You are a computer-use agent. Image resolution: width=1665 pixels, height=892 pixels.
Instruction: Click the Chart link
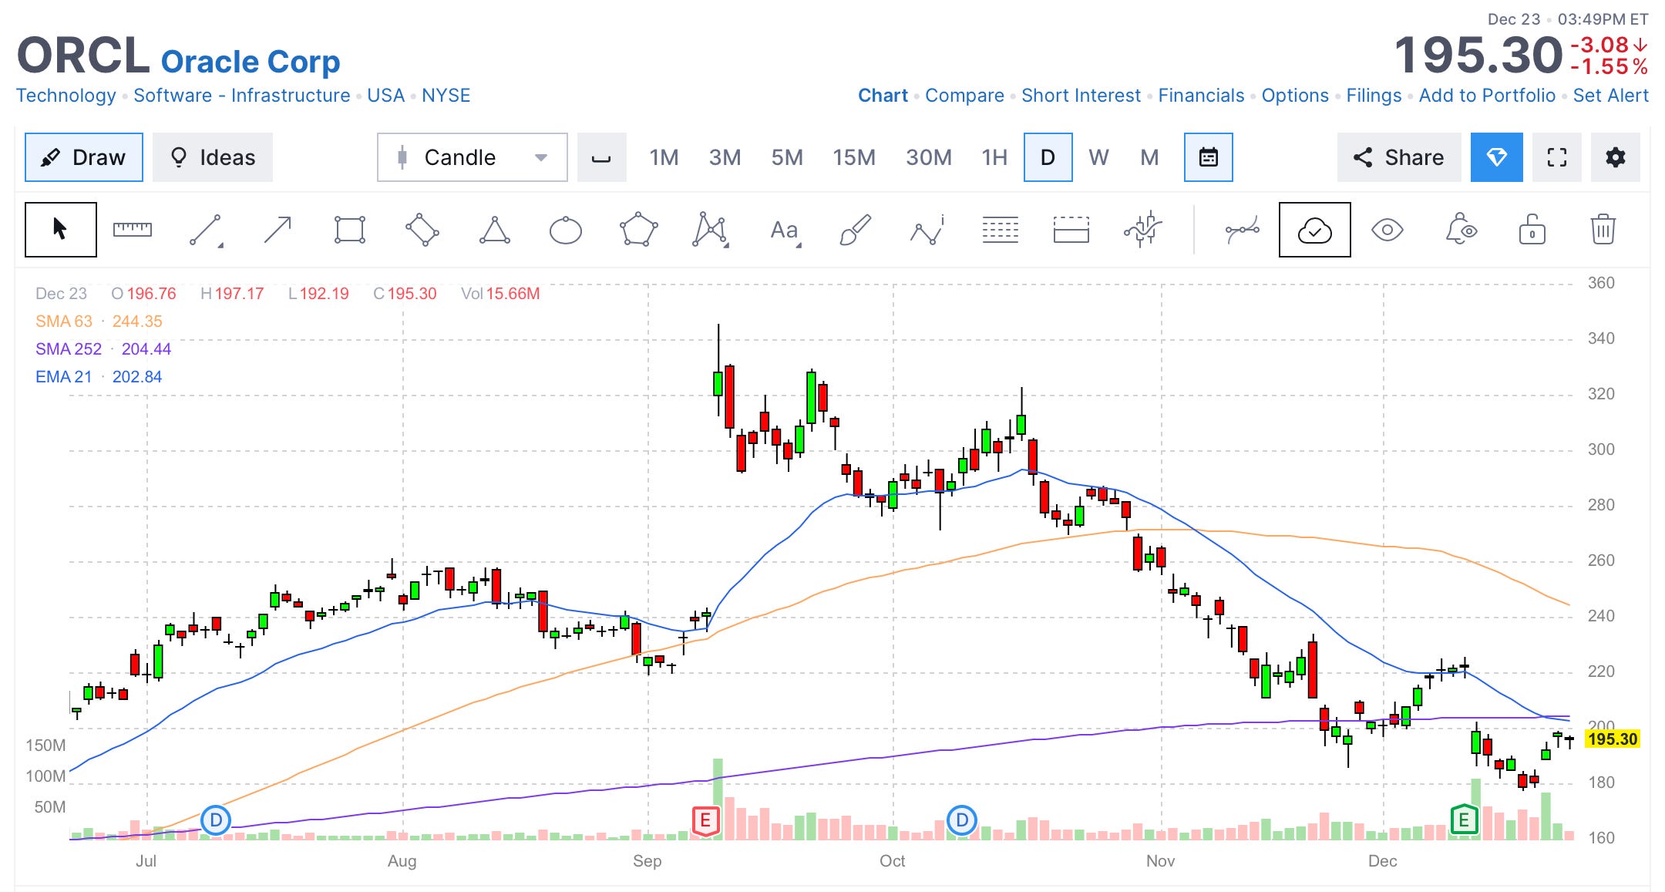tap(883, 96)
